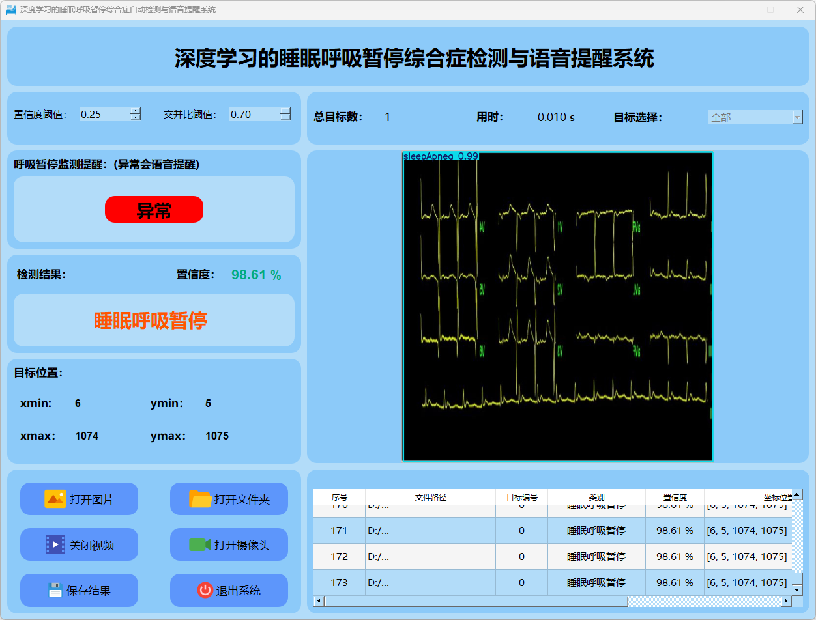Click the 置信度 column header in table

[x=675, y=497]
